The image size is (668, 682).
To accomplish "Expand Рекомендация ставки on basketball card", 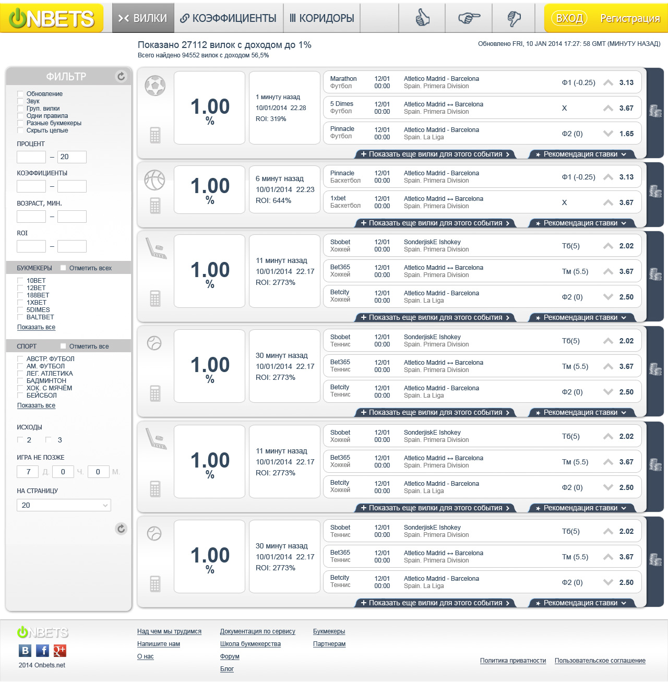I will 582,223.
